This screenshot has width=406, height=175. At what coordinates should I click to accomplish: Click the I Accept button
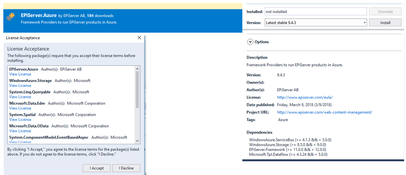point(96,168)
